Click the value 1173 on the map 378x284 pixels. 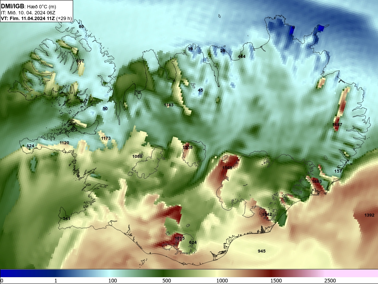point(106,138)
